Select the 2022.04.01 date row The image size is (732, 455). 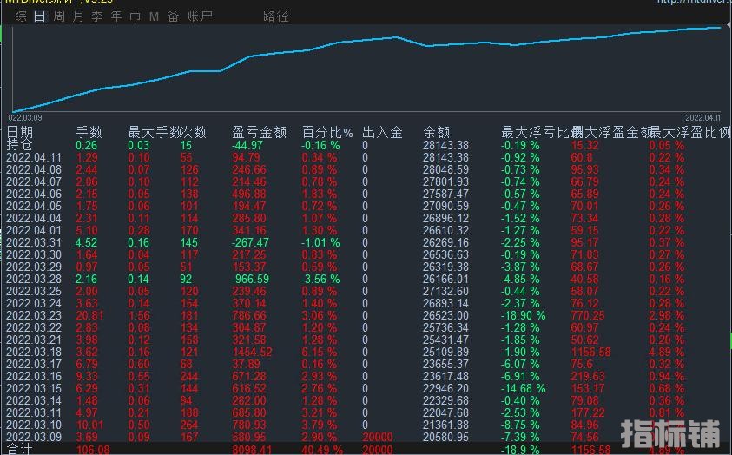pyautogui.click(x=34, y=230)
